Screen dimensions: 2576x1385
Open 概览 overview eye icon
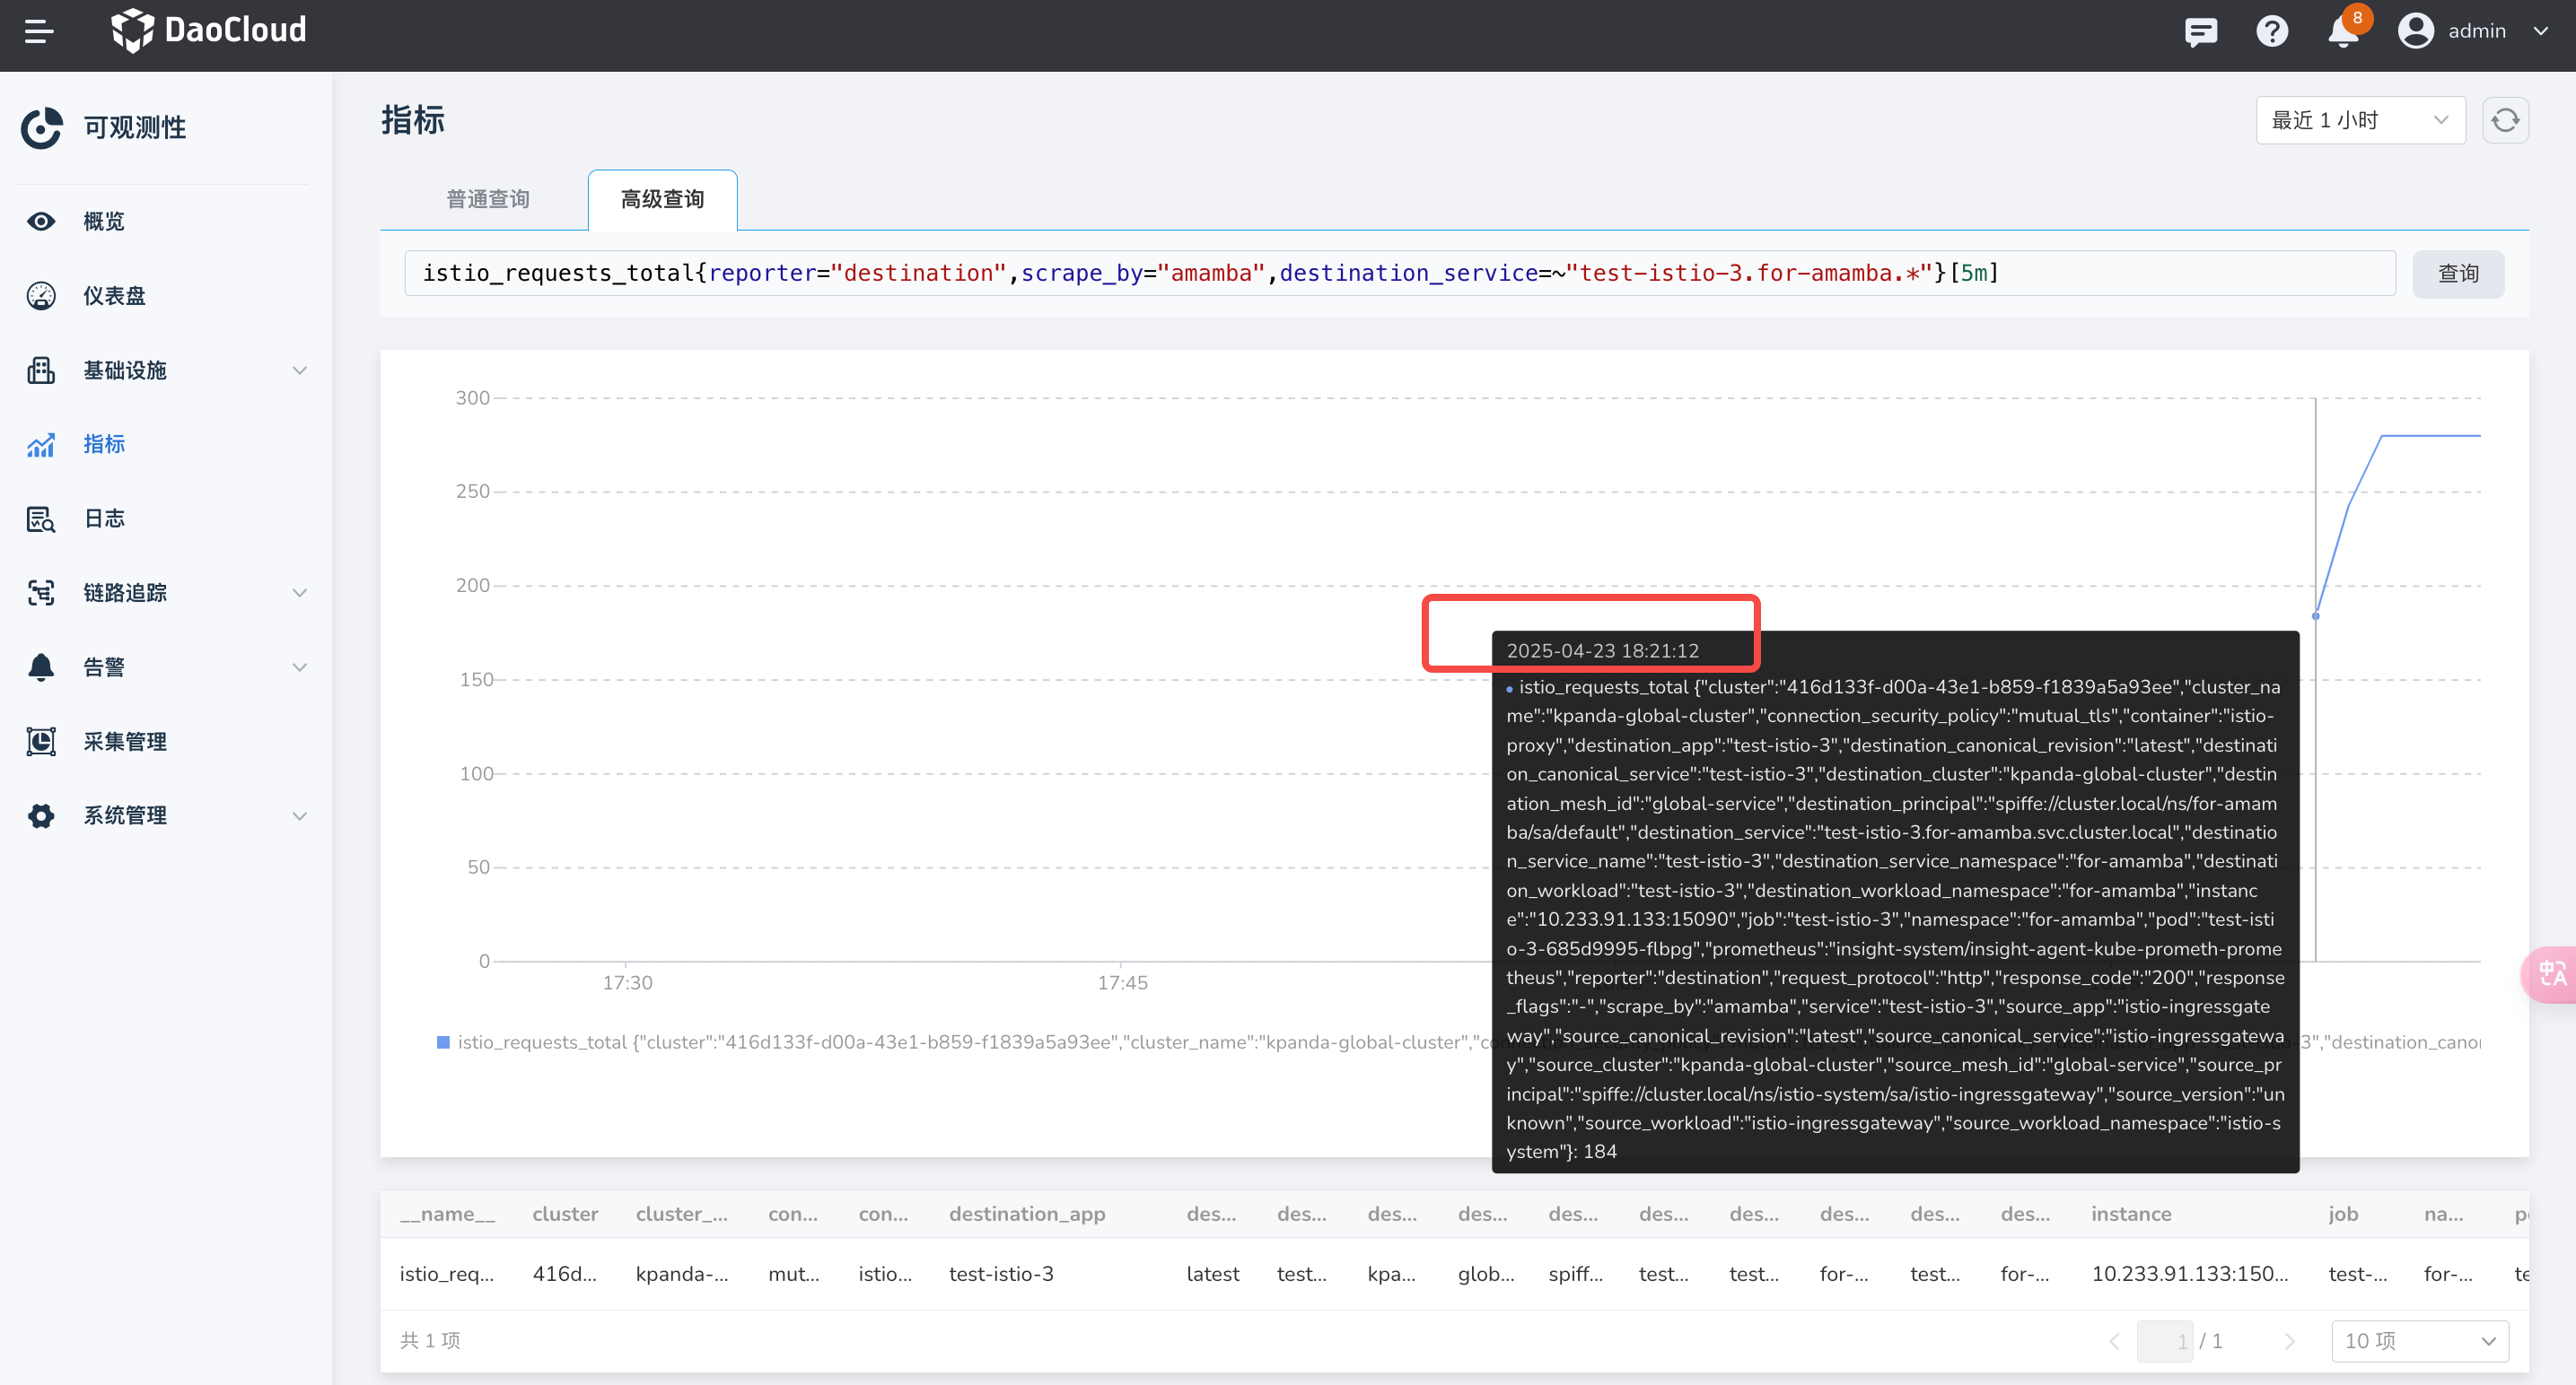point(41,221)
